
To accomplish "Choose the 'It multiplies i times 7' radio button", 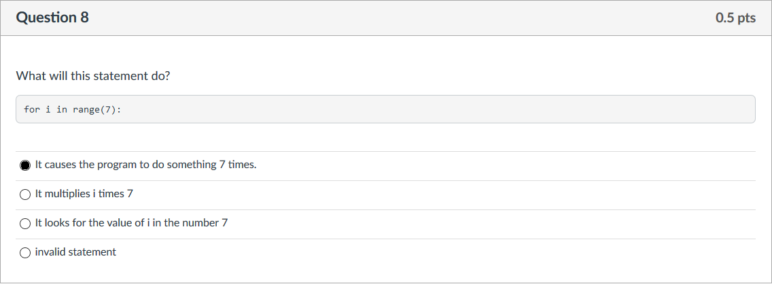I will coord(25,195).
